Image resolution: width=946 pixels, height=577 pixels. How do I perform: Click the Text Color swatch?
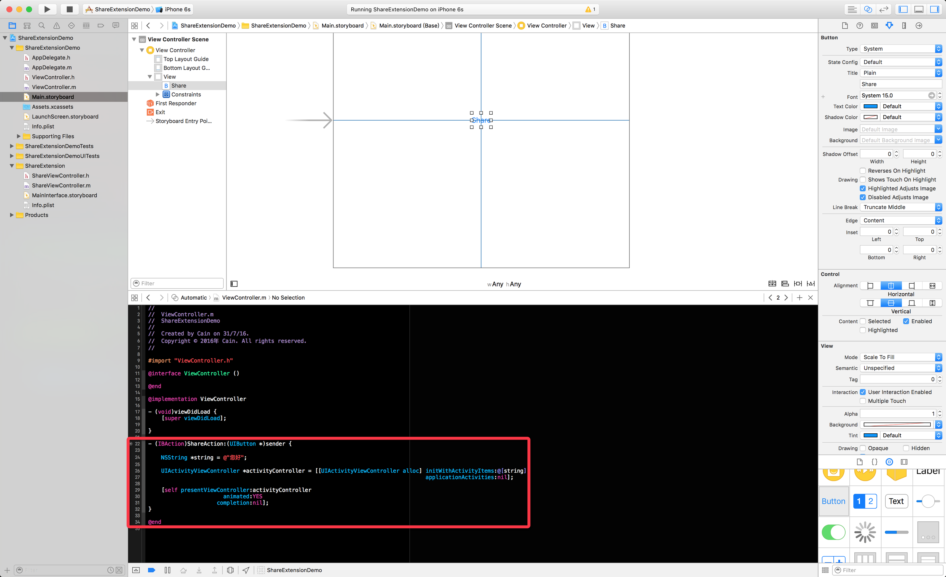click(870, 106)
